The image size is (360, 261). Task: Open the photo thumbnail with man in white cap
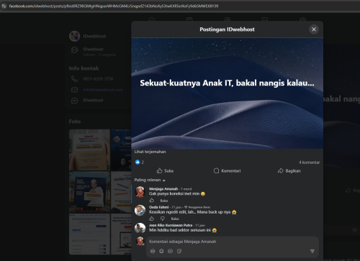(89, 192)
